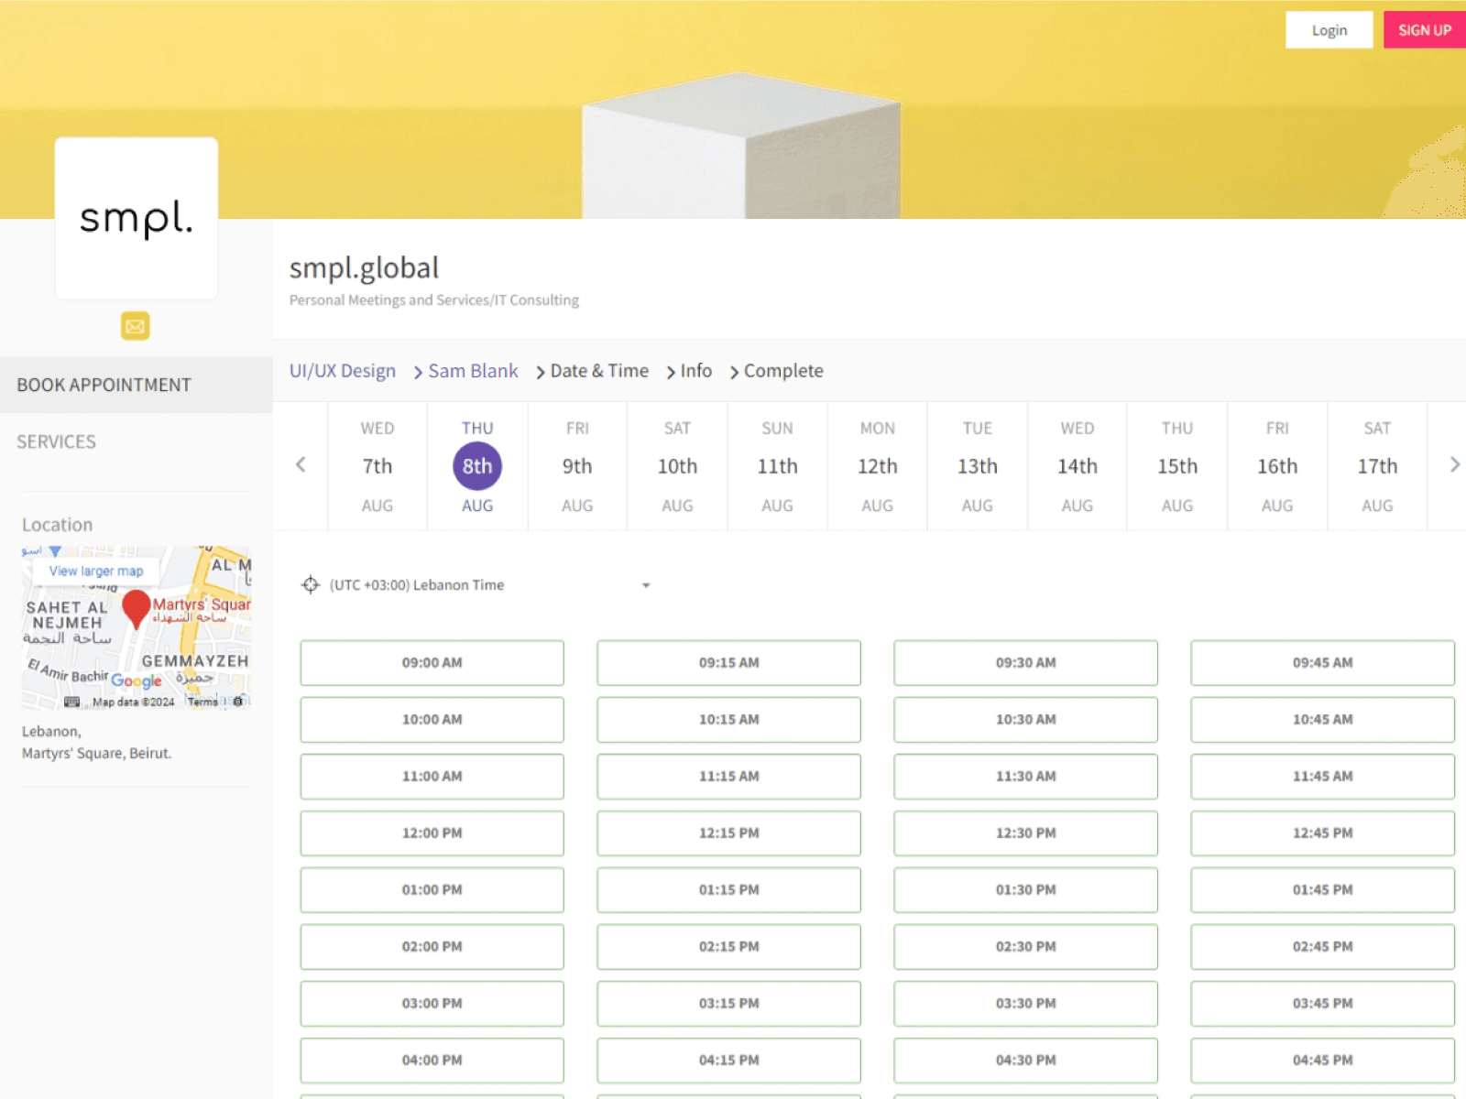Click the Terms link on the map

[203, 701]
